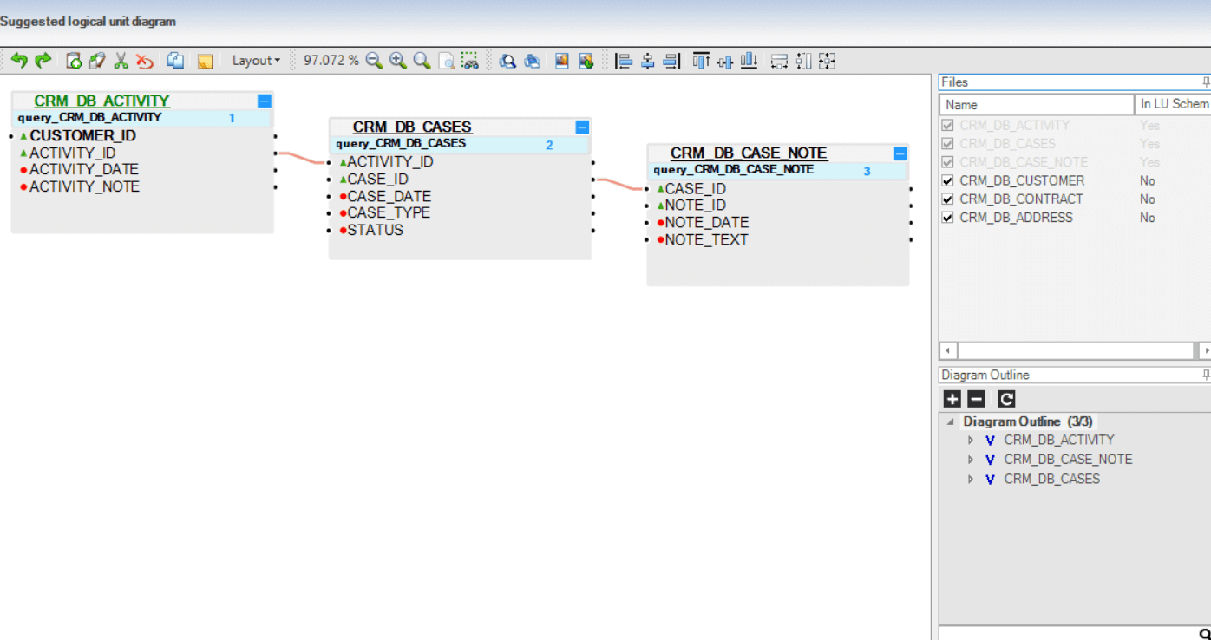
Task: Expand CRM_DB_ACTIVITY in Diagram Outline
Action: 971,441
